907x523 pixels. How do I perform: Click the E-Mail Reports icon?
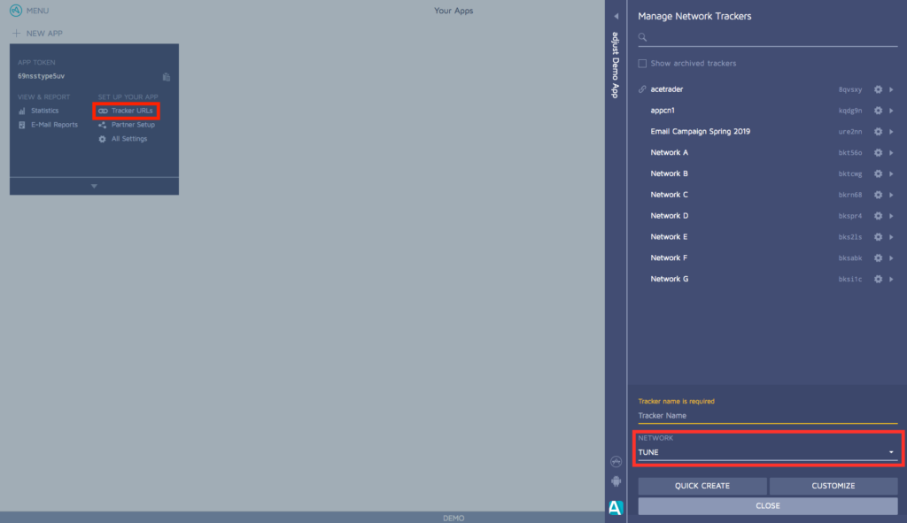pos(22,124)
